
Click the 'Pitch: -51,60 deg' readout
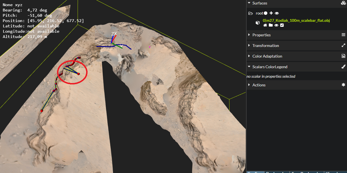pyautogui.click(x=27, y=15)
